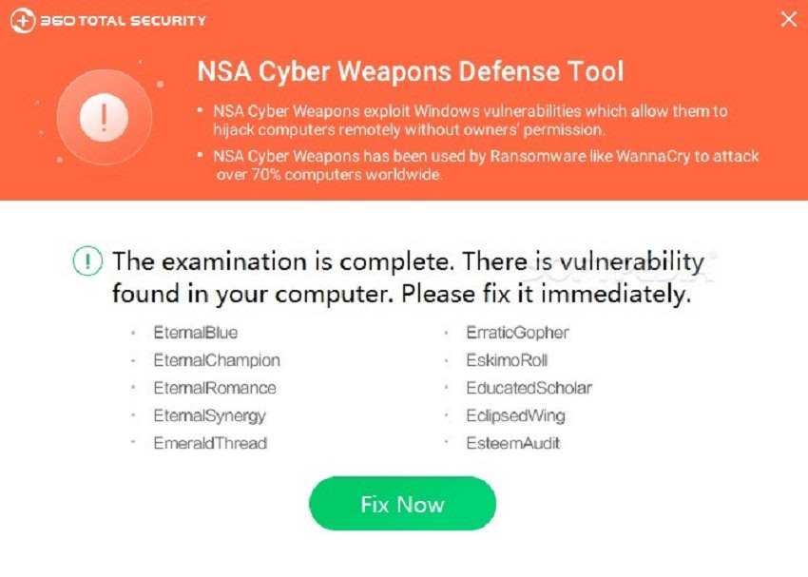Click EclipsedWing in the list
The image size is (808, 577).
tap(515, 415)
